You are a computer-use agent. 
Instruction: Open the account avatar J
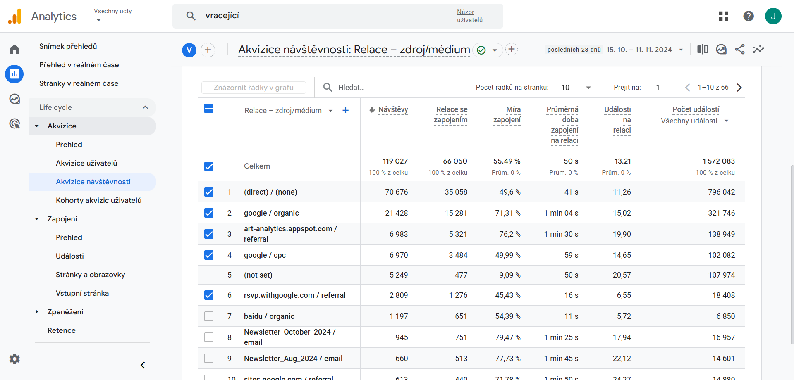coord(773,16)
